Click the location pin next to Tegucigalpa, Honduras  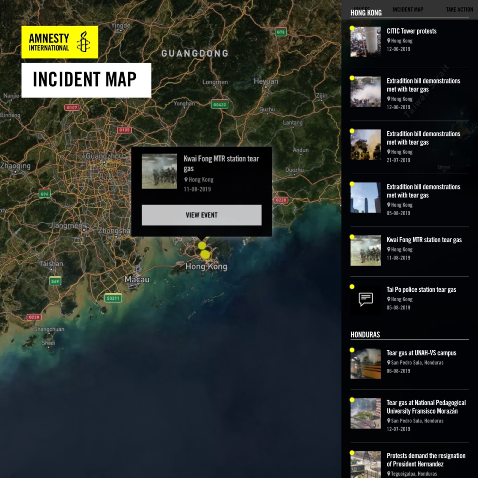pos(388,474)
